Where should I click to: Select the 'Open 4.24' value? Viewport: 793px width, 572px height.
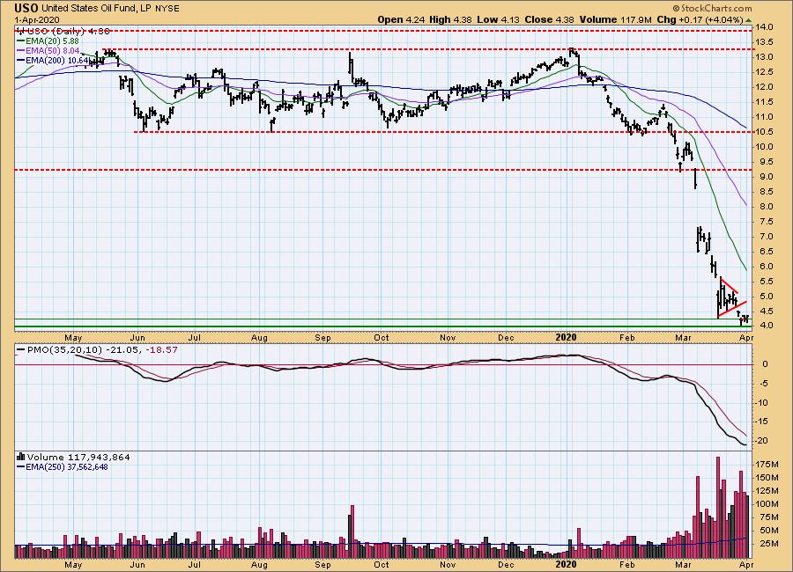point(399,19)
